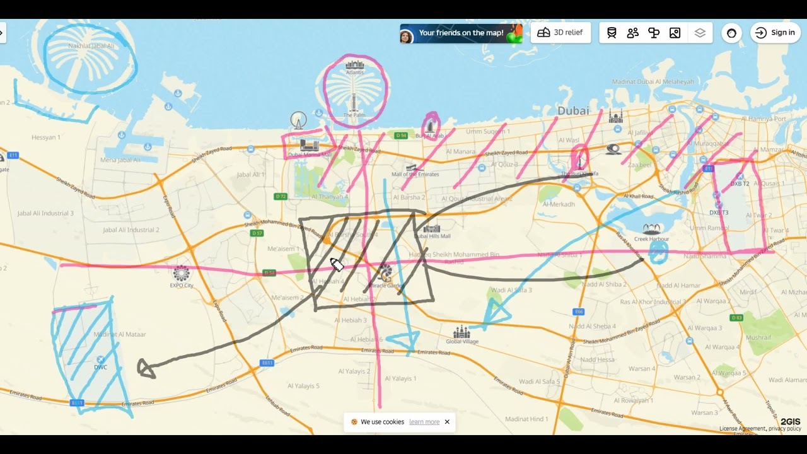Open the map layers stack icon
This screenshot has height=454, width=807.
tap(700, 33)
